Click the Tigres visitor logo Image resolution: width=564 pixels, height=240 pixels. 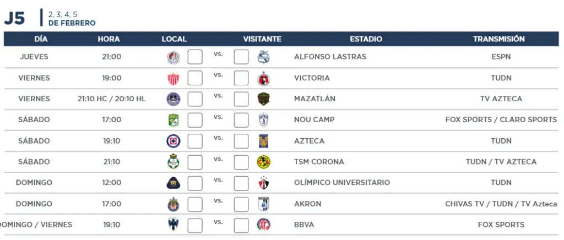click(264, 141)
